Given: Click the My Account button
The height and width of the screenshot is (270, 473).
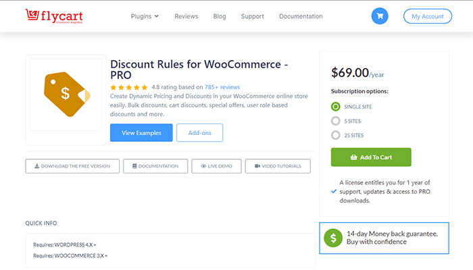Looking at the screenshot, I should coord(428,16).
